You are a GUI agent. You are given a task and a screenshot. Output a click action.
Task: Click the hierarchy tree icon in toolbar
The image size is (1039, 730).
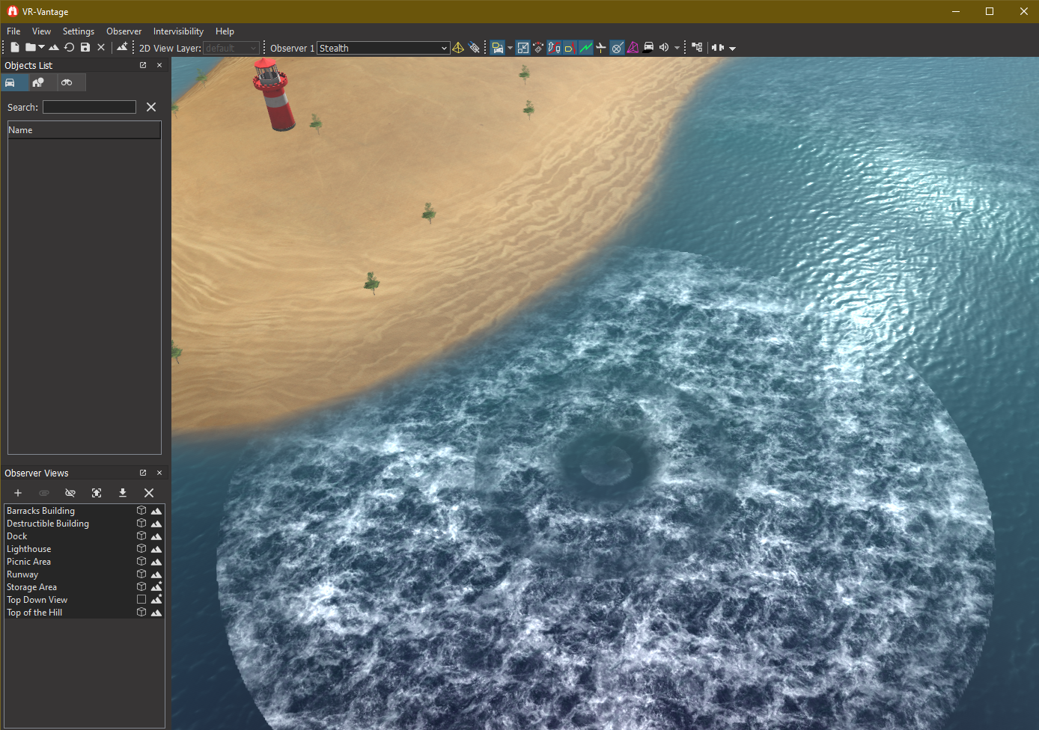697,47
